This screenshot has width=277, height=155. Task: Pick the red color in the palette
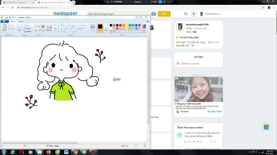[120, 25]
